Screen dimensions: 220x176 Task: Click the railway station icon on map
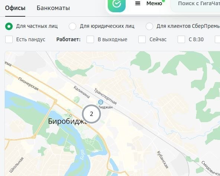coord(100,102)
